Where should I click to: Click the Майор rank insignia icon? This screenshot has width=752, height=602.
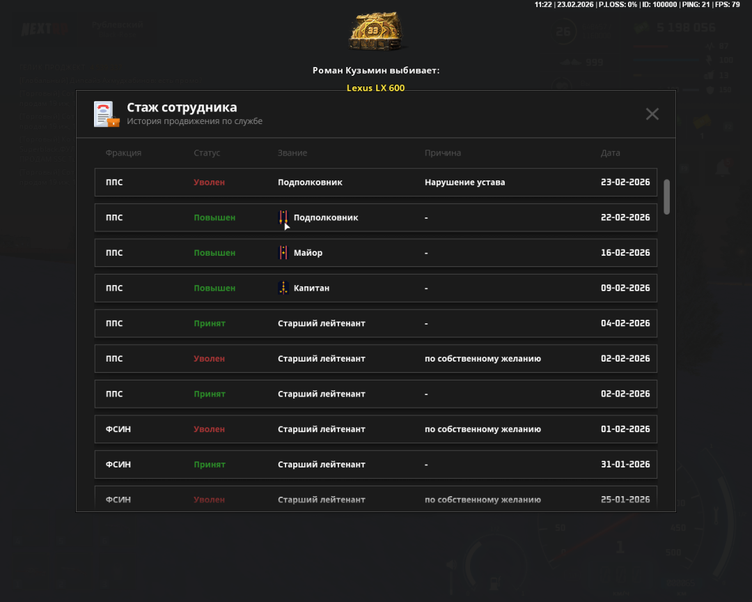(283, 253)
